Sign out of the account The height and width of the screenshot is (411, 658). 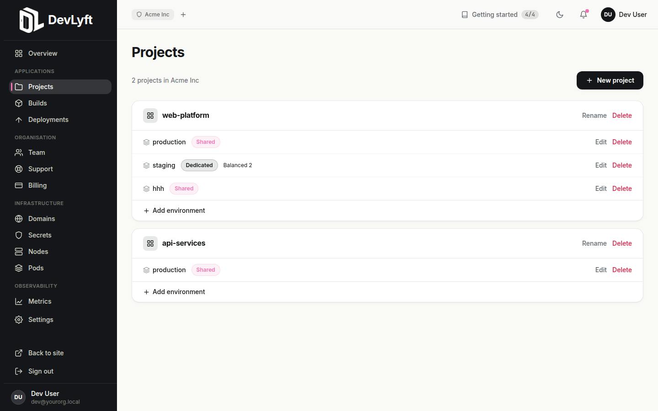[x=60, y=371]
